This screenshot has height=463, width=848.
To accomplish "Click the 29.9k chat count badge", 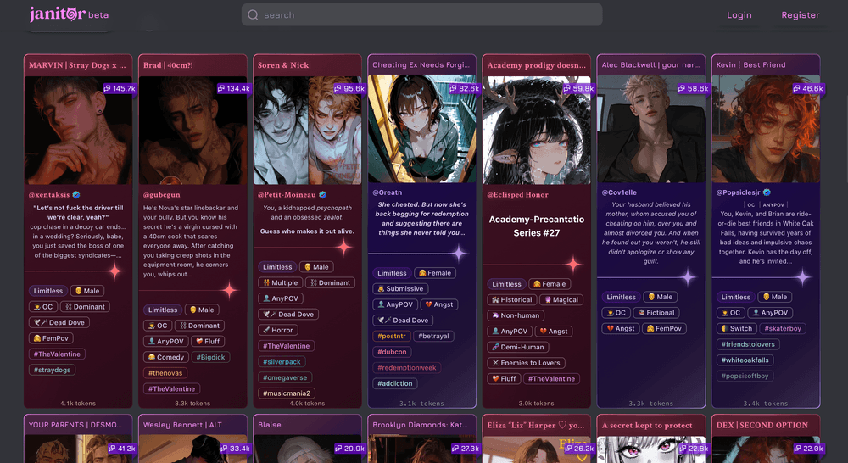I will (350, 449).
